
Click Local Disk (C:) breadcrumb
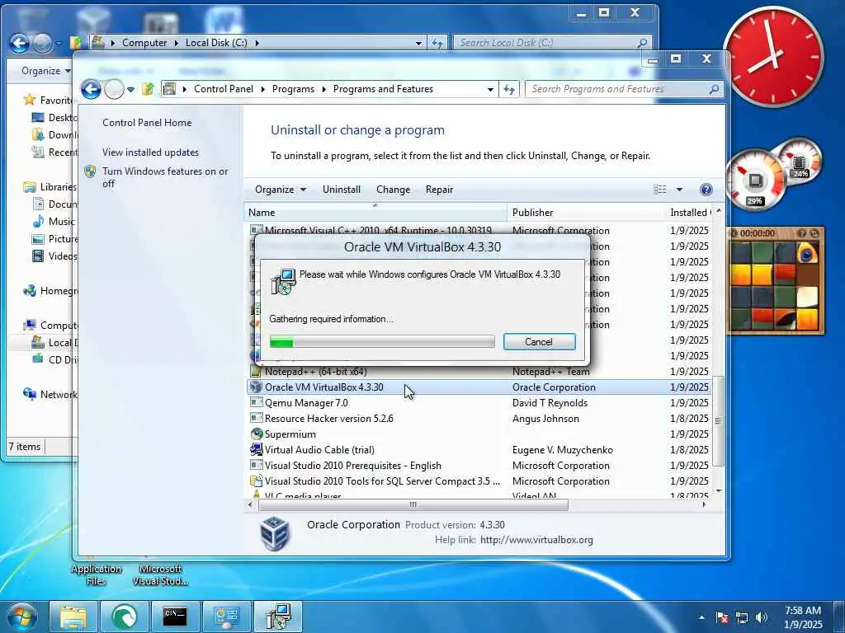[x=216, y=43]
